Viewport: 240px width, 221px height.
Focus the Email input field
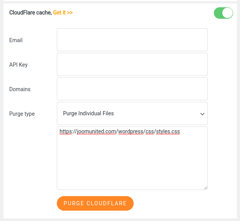pyautogui.click(x=132, y=40)
